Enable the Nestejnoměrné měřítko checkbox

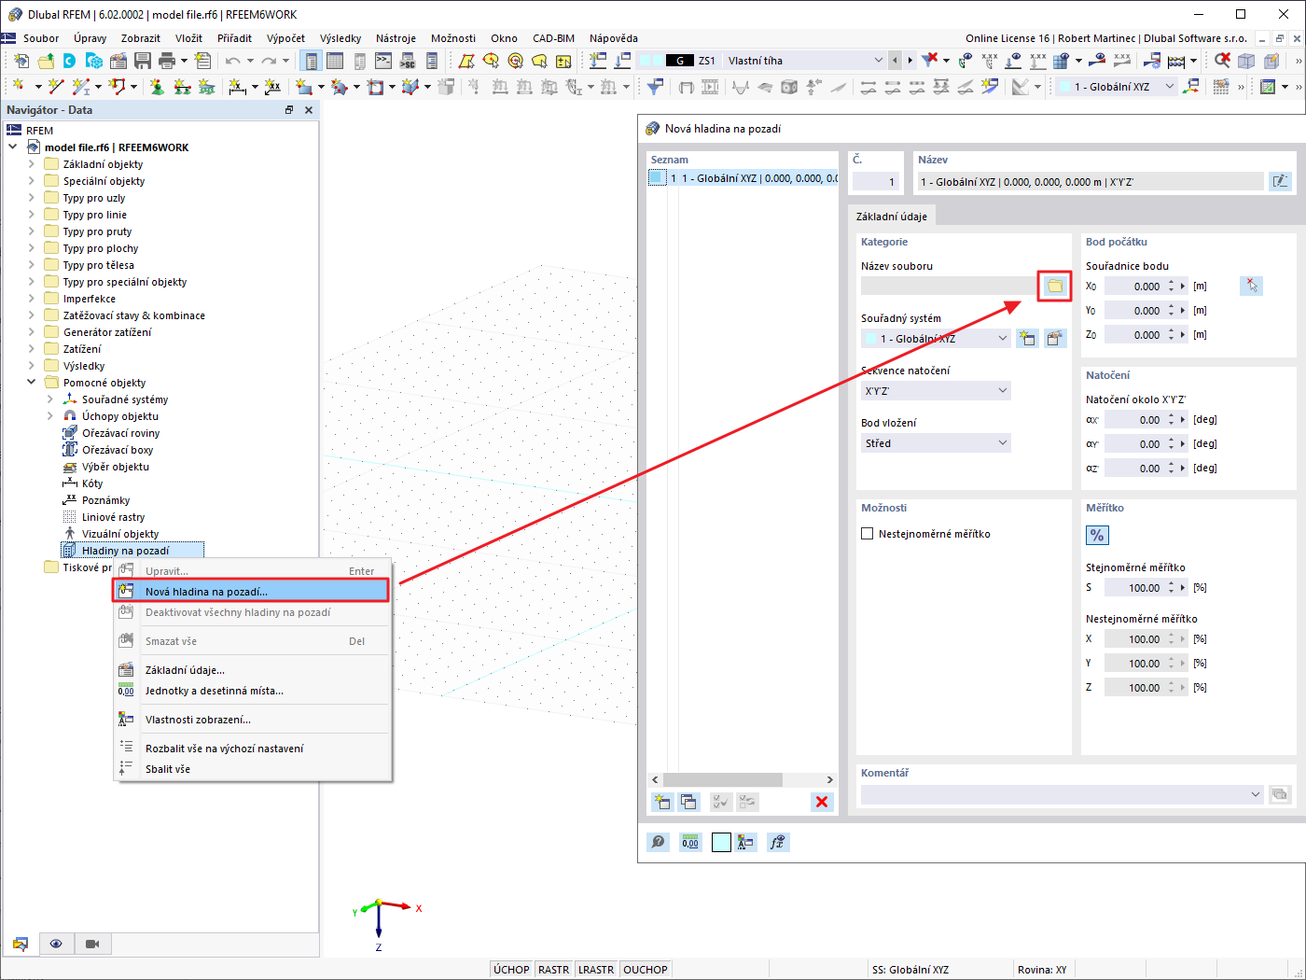[x=866, y=533]
